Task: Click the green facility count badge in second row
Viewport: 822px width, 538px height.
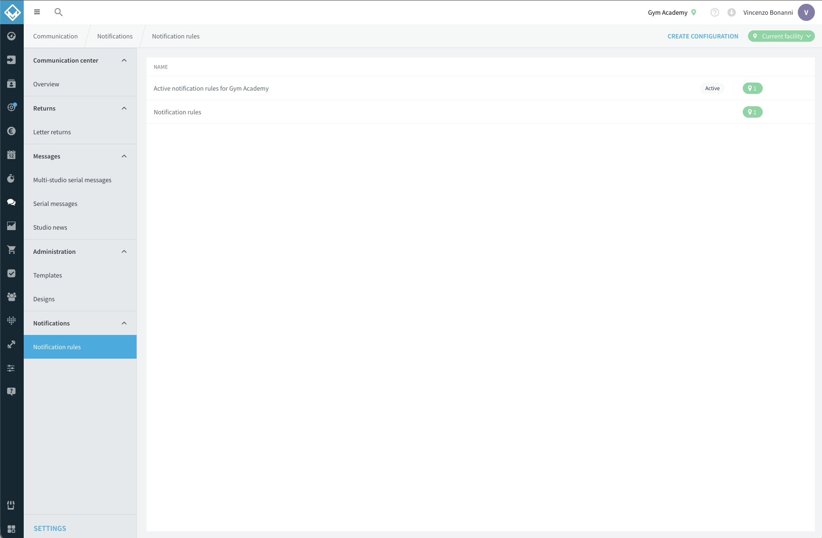Action: [752, 112]
